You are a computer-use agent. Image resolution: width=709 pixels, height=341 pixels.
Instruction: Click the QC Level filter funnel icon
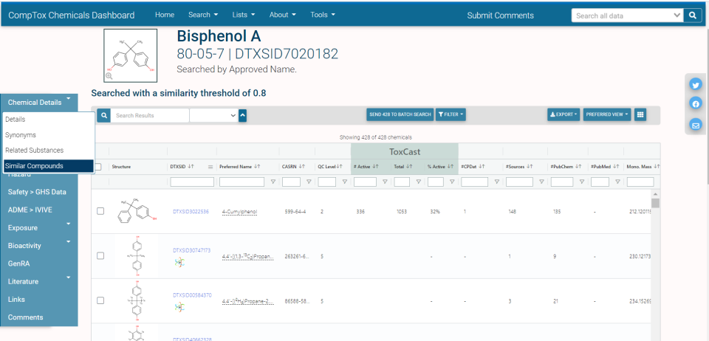pos(345,182)
